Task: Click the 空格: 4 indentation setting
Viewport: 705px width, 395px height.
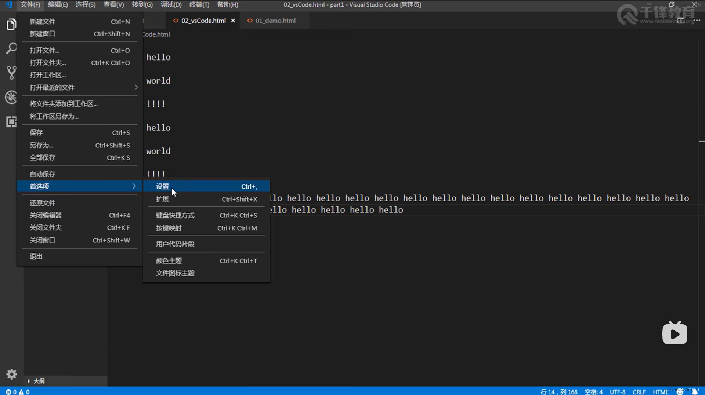Action: click(x=593, y=392)
